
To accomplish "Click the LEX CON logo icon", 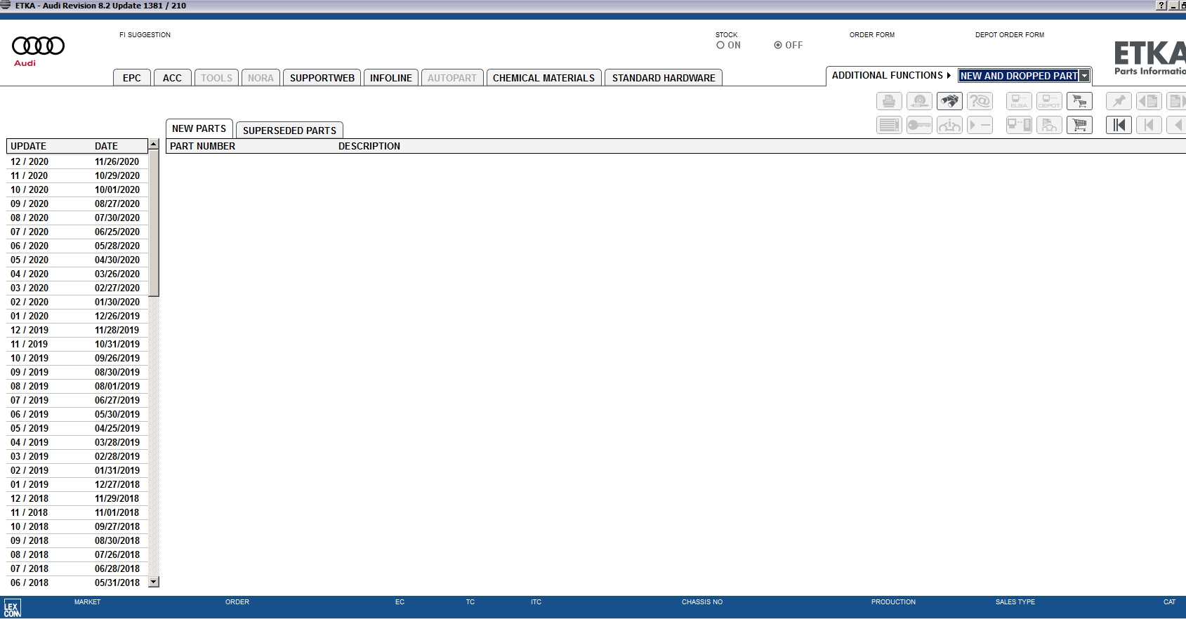I will [x=13, y=608].
